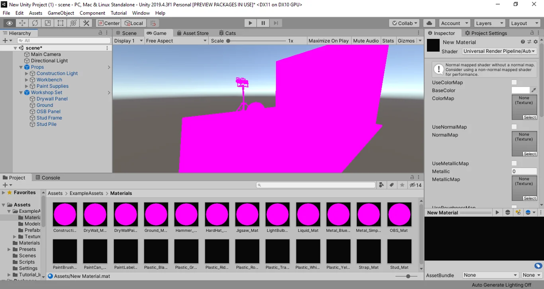Open the custom editor tools
This screenshot has height=289, width=544.
pos(86,23)
